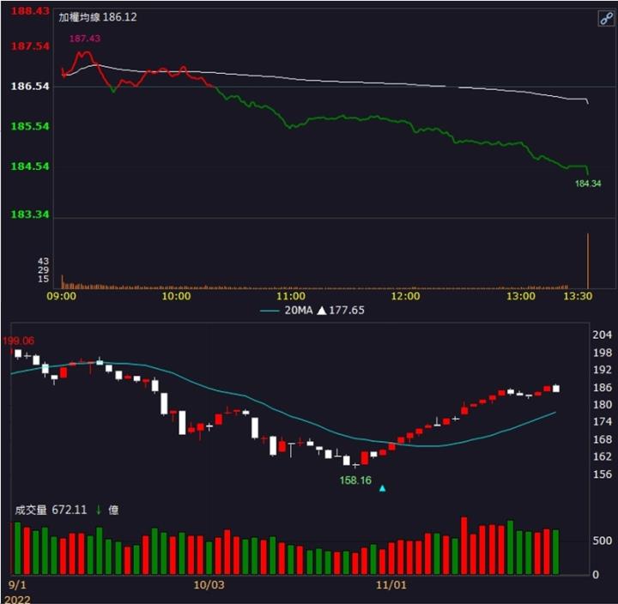Click the 成交量 672.11 volume label
Screen dimensions: 618x604
point(51,510)
